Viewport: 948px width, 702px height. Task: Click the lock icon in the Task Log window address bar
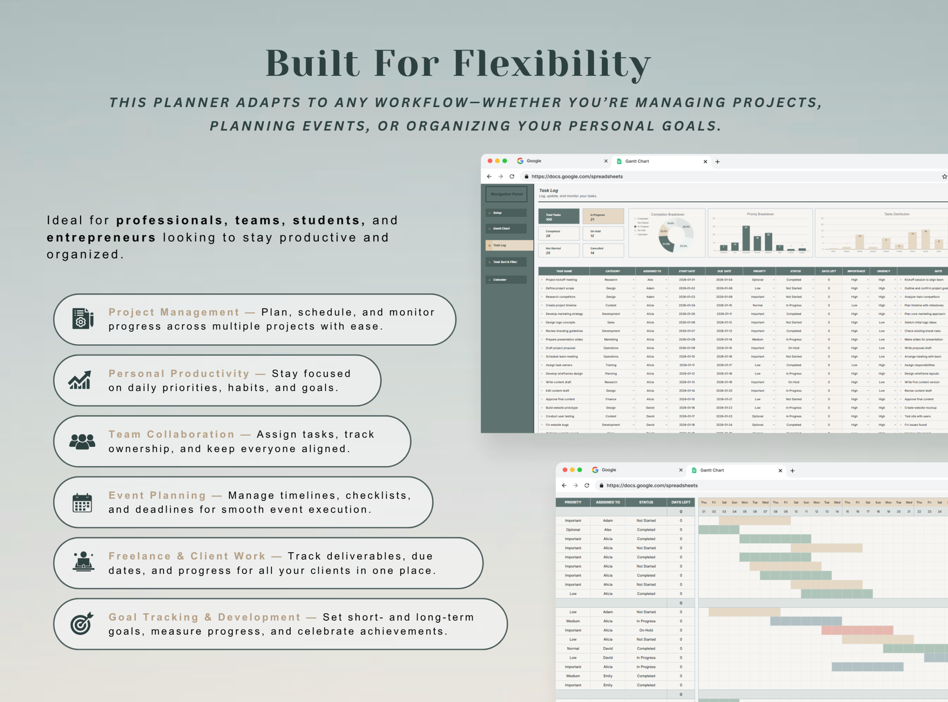(x=526, y=177)
